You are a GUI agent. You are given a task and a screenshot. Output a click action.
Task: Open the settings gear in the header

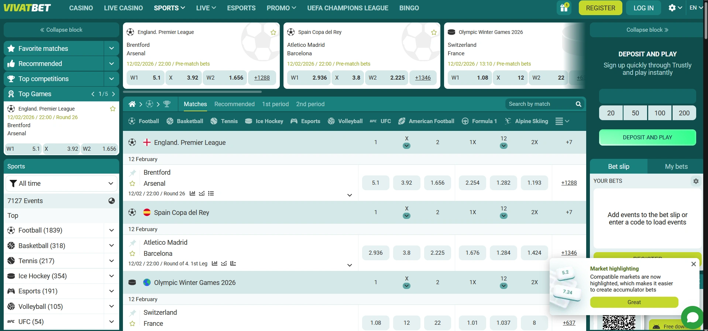[672, 8]
